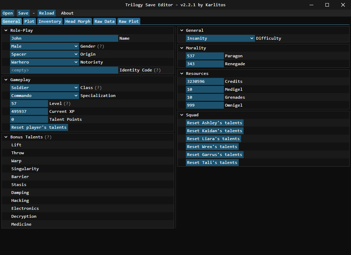The width and height of the screenshot is (351, 255).
Task: Click the Save button
Action: point(23,13)
